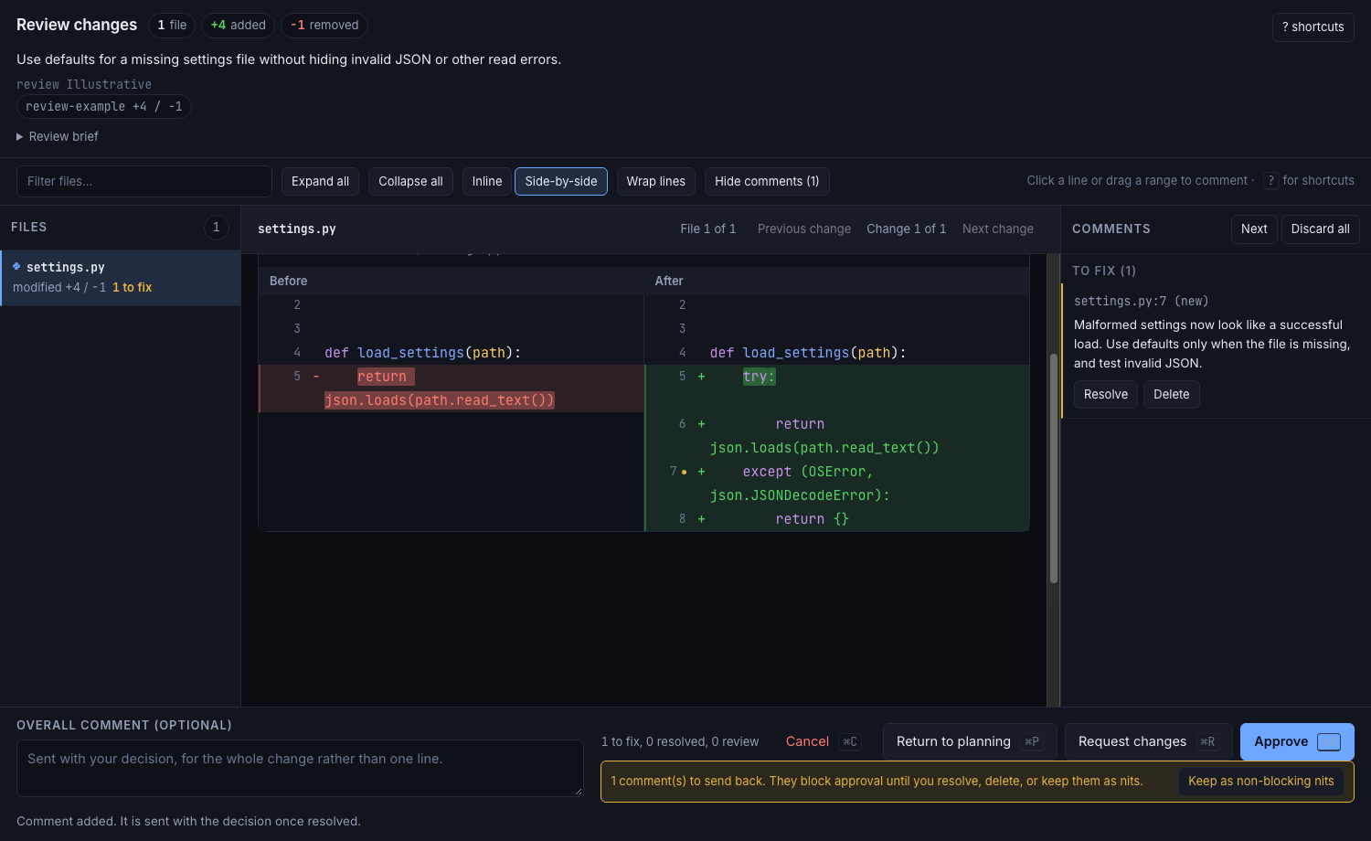This screenshot has height=841, width=1371.
Task: Collapse all files in the diff
Action: (x=410, y=181)
